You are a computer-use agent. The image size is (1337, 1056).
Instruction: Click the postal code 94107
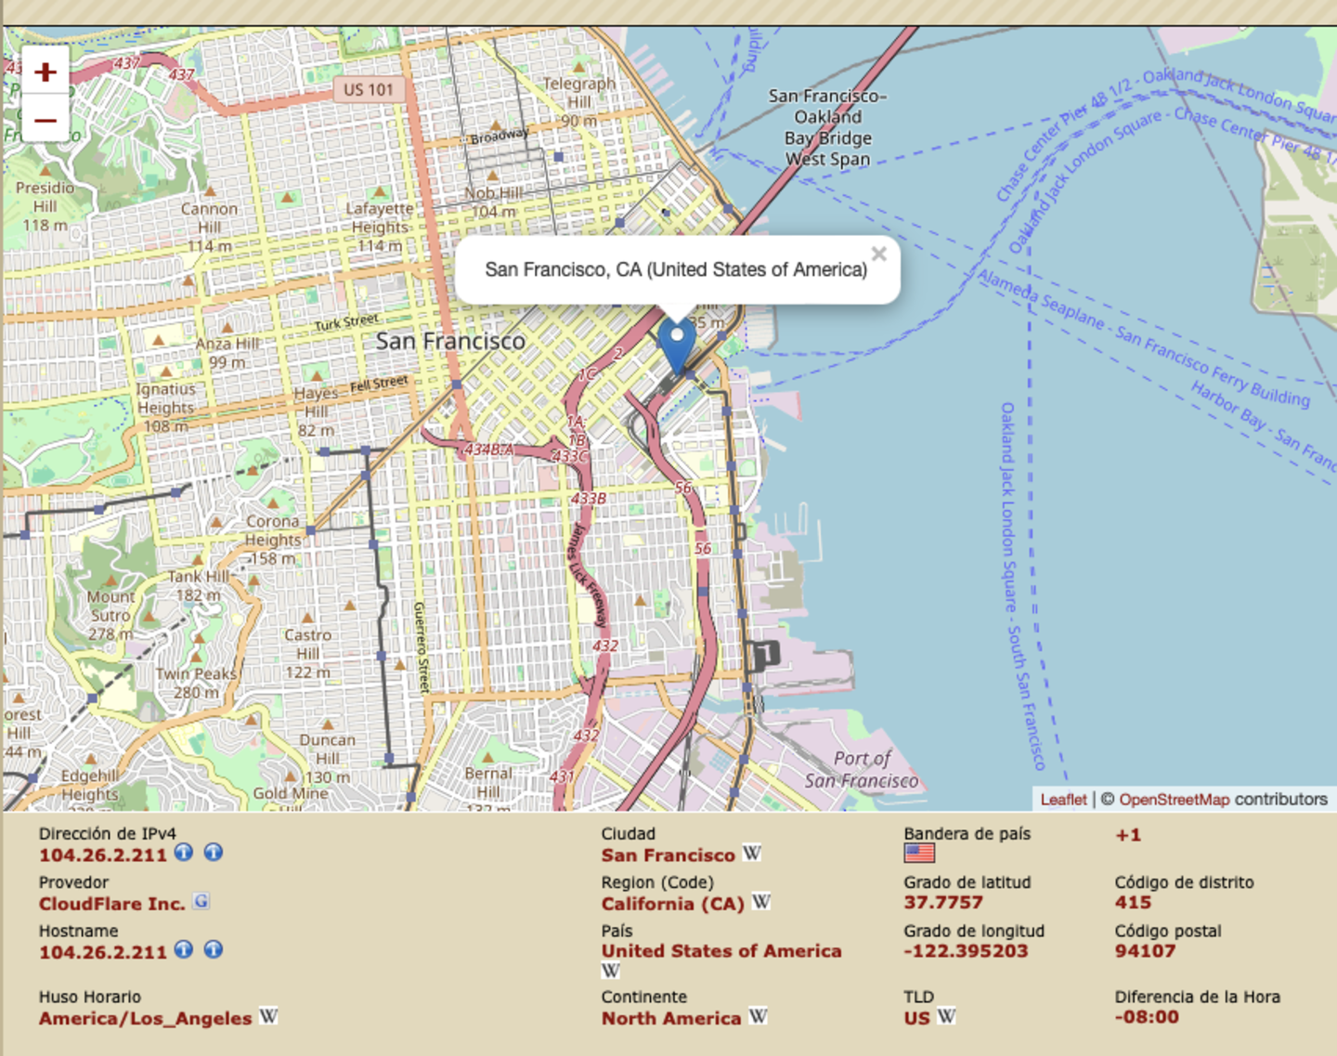coord(1146,951)
